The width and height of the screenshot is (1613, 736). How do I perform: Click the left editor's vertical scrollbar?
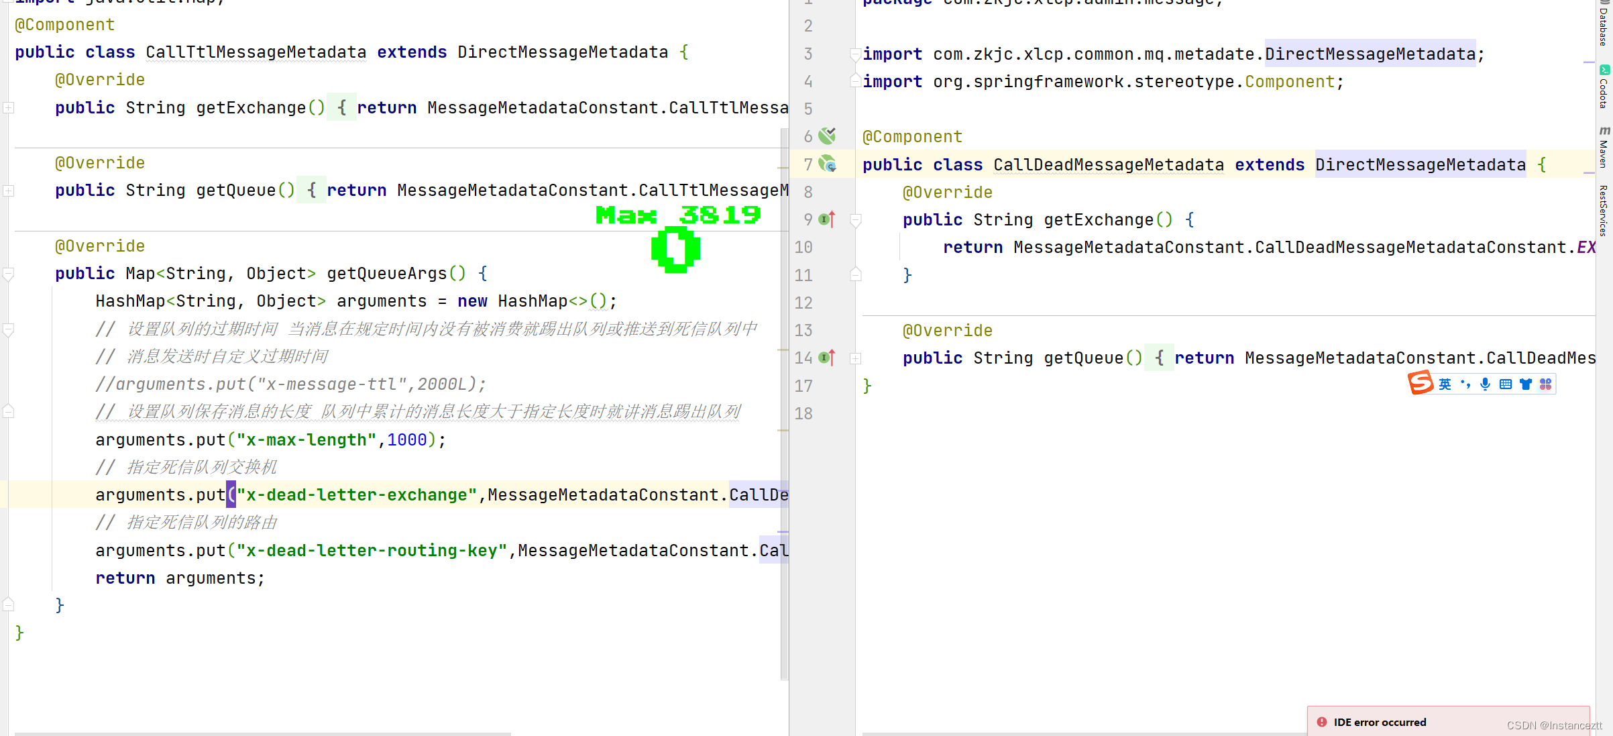[784, 403]
